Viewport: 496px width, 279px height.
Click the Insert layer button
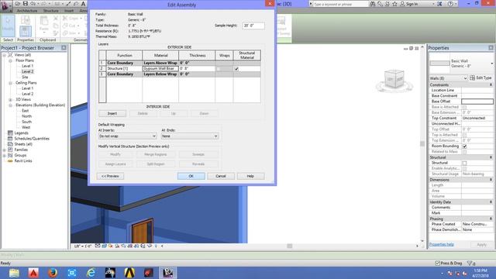[x=112, y=114]
